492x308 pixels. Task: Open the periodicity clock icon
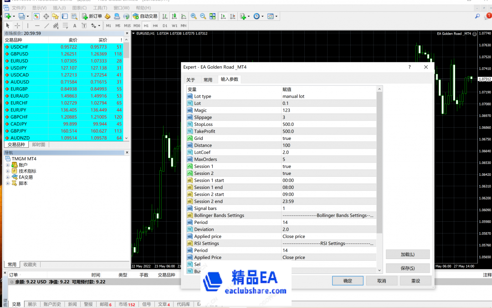pos(256,16)
